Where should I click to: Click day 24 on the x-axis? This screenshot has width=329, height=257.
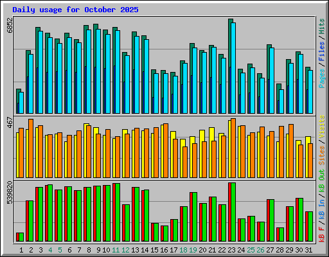(241, 250)
